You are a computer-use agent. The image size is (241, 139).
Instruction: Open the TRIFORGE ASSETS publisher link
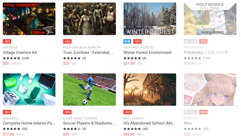[x=138, y=48]
